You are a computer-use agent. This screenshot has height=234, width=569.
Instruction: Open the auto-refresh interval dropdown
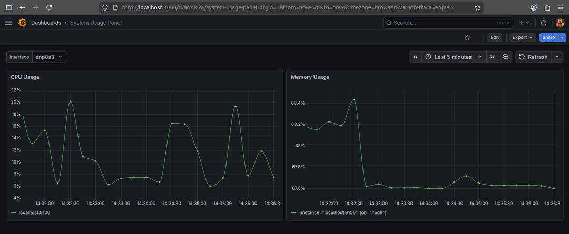click(x=557, y=57)
